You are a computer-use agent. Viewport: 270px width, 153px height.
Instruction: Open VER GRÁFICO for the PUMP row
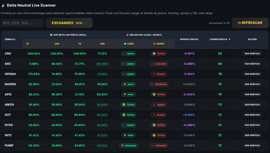(252, 145)
